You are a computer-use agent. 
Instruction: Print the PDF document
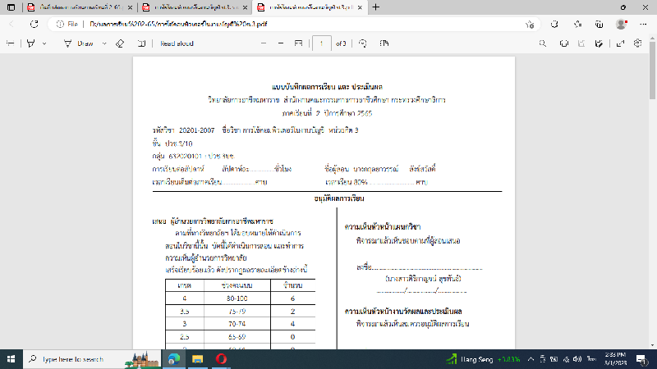click(x=564, y=43)
